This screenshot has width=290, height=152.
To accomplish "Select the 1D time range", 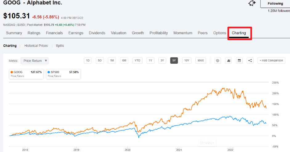I will tap(88, 61).
